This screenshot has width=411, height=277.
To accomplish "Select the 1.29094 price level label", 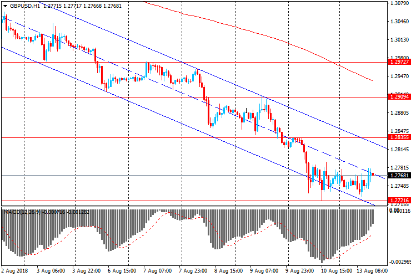I will [x=399, y=97].
